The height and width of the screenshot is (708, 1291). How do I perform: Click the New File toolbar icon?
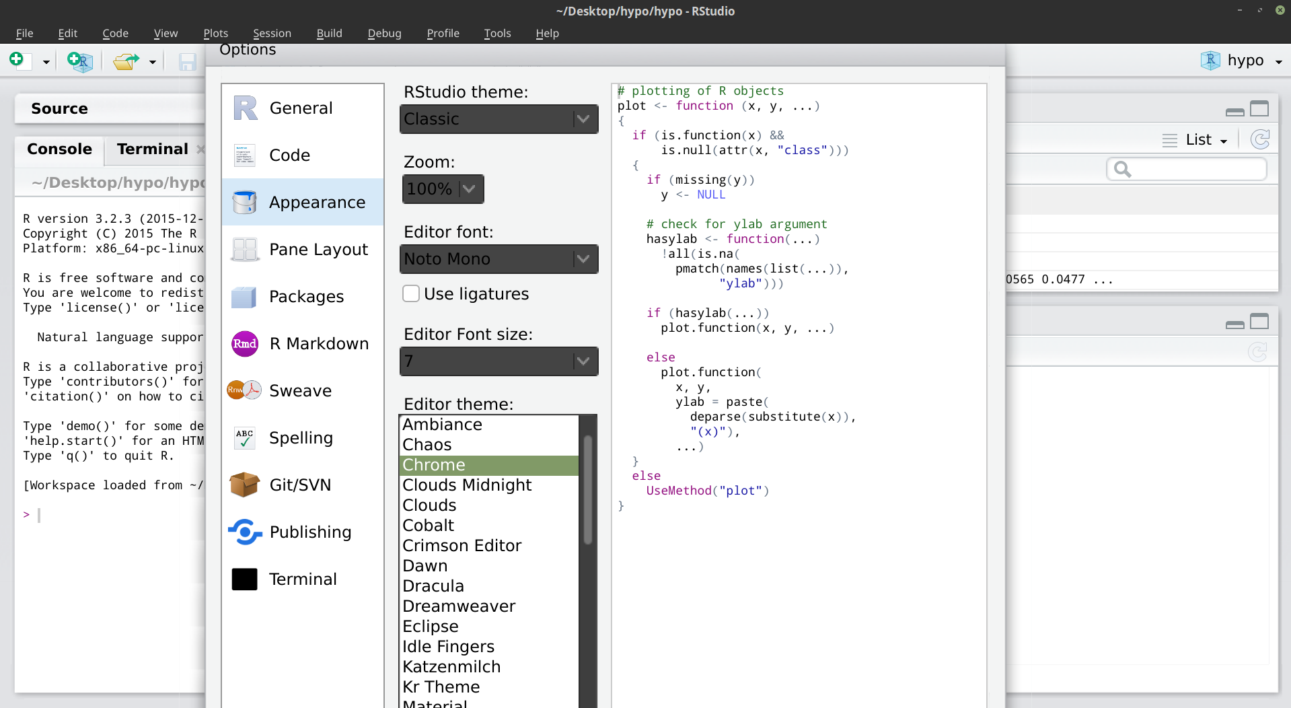point(20,61)
